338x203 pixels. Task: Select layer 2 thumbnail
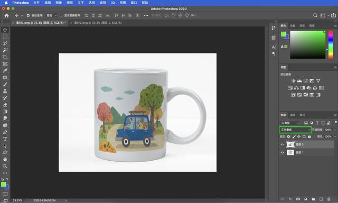pos(290,144)
